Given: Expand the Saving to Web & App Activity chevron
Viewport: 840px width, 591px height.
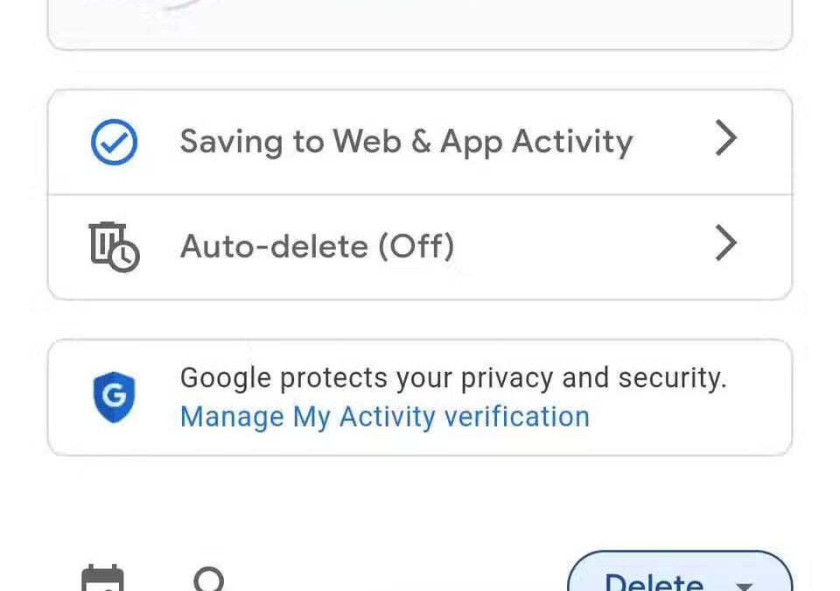Looking at the screenshot, I should pos(725,139).
